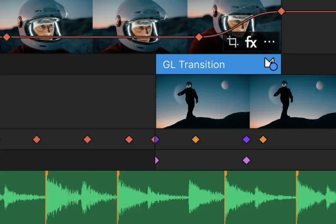Select the first silhouette moon clip thumbnail
Image resolution: width=336 pixels, height=224 pixels.
click(x=203, y=102)
